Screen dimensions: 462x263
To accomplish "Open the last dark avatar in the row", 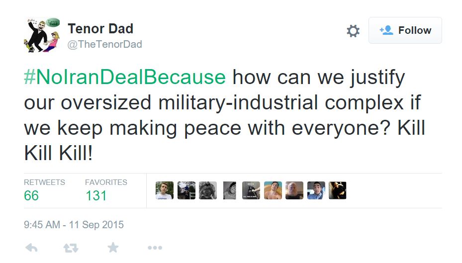I will (x=338, y=190).
